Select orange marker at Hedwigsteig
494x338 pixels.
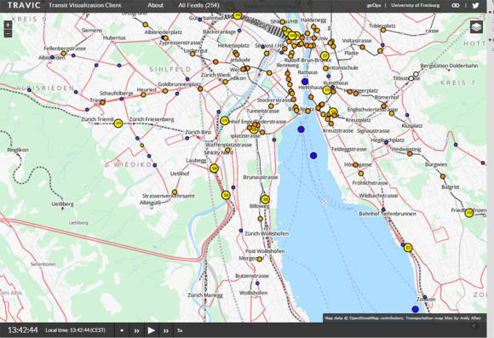point(410,154)
